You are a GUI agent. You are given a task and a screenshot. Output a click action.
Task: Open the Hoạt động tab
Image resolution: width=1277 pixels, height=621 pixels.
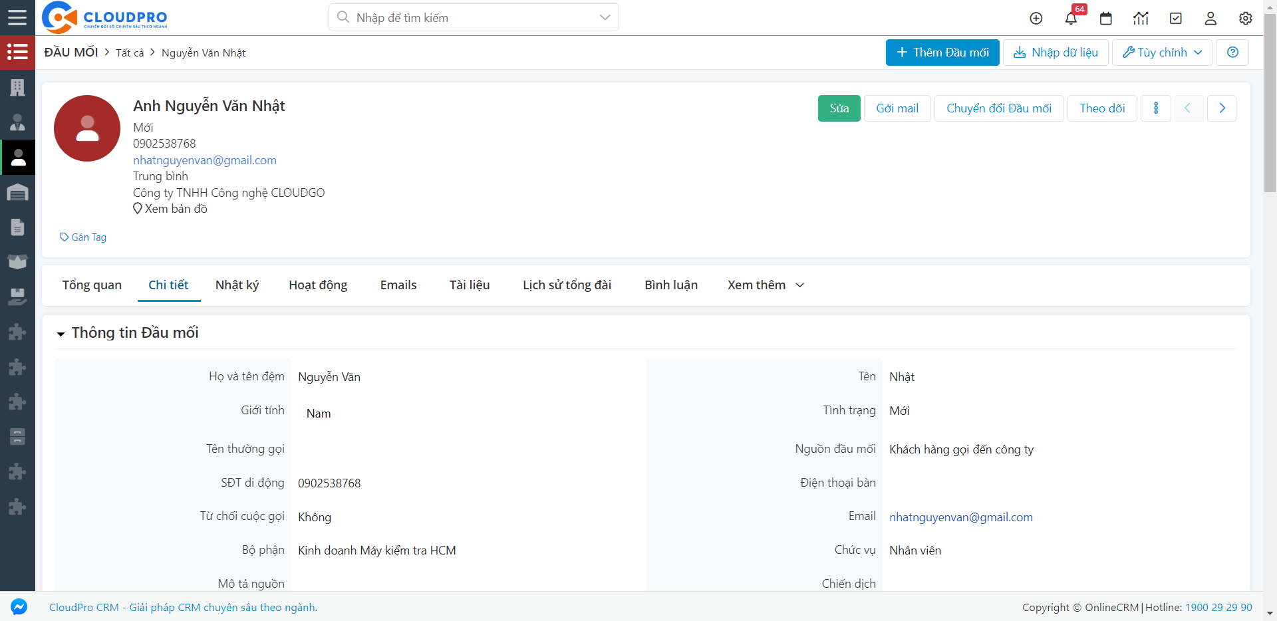[318, 285]
